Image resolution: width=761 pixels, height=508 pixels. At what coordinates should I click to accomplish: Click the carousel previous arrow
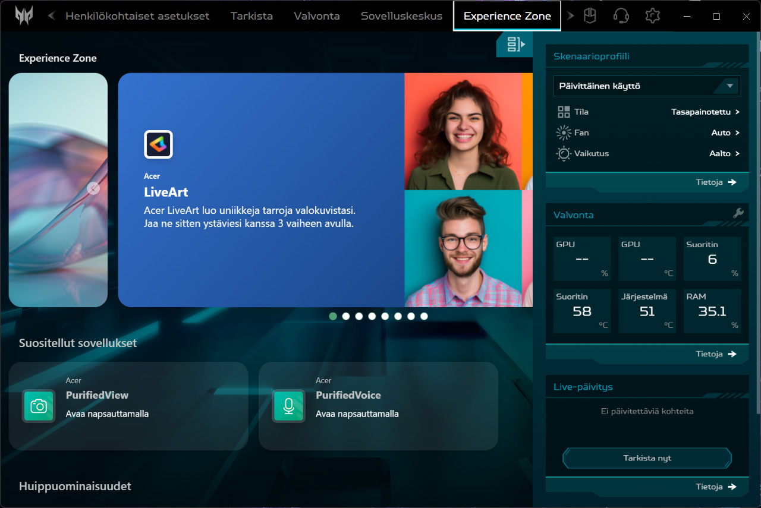coord(93,188)
